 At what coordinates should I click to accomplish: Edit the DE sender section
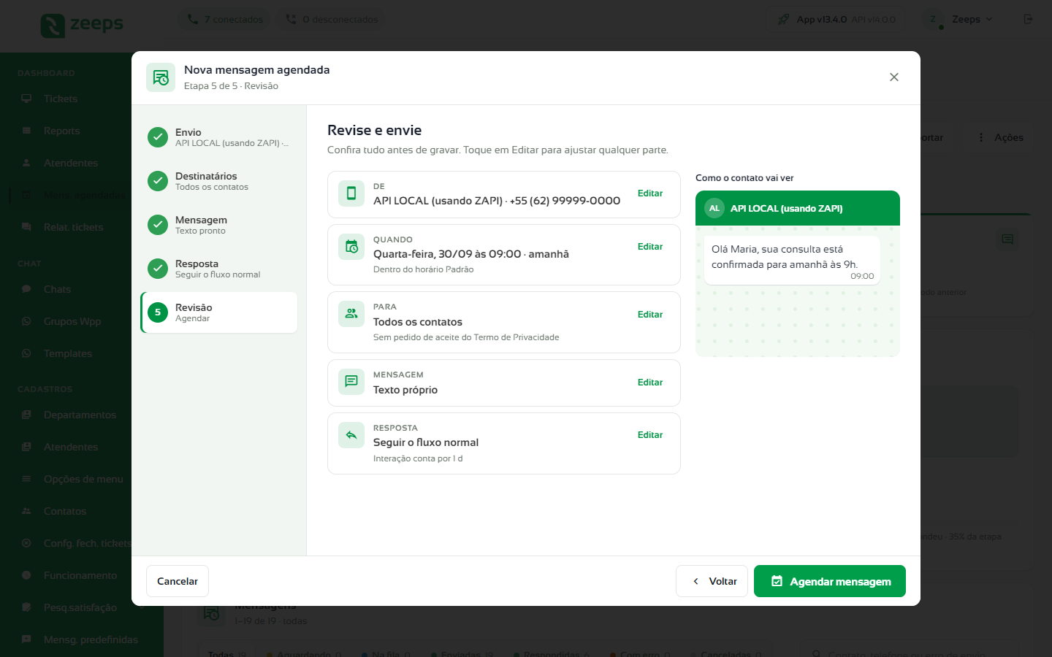point(649,193)
